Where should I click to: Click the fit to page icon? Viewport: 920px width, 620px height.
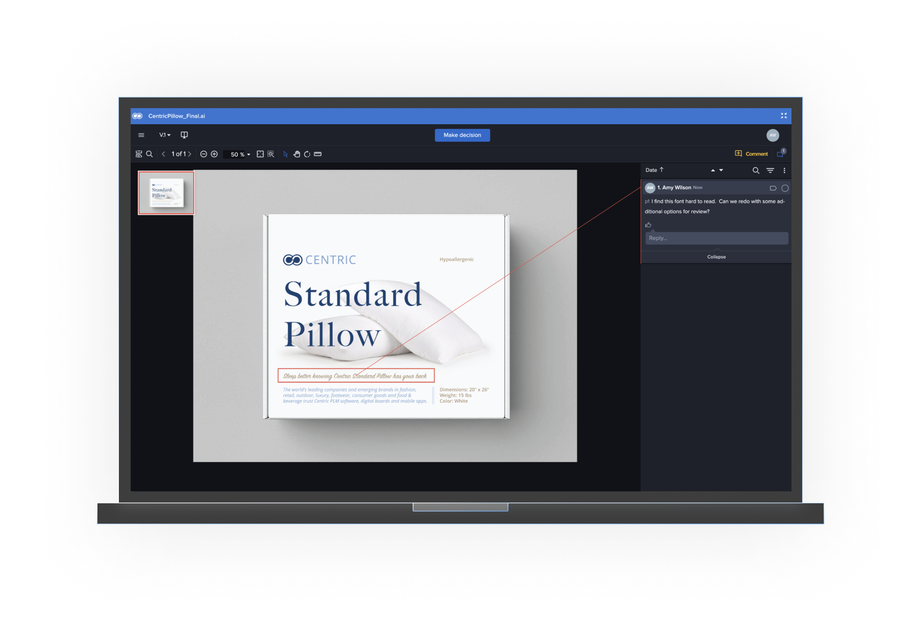[x=260, y=154]
